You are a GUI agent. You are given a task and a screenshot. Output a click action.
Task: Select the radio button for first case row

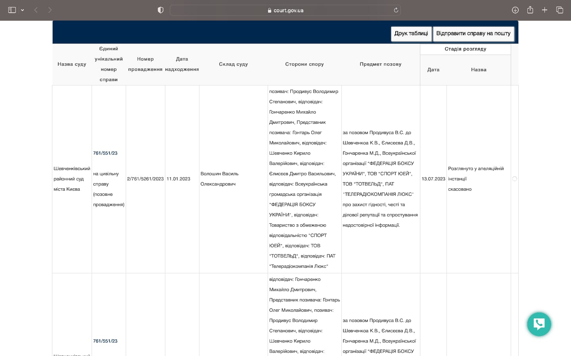(515, 179)
